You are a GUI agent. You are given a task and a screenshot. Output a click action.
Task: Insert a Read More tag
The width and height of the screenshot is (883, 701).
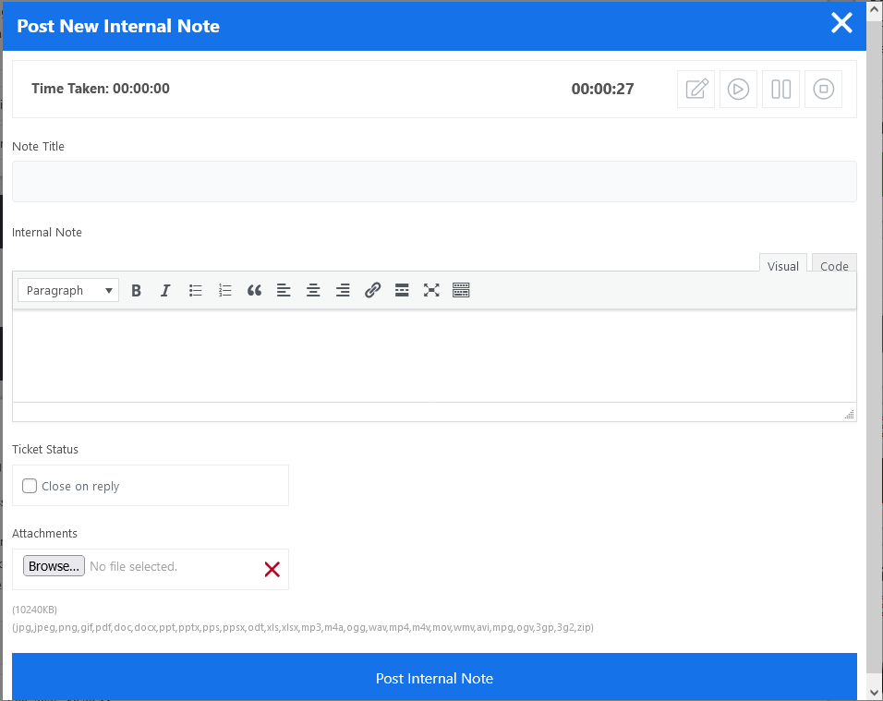point(402,290)
